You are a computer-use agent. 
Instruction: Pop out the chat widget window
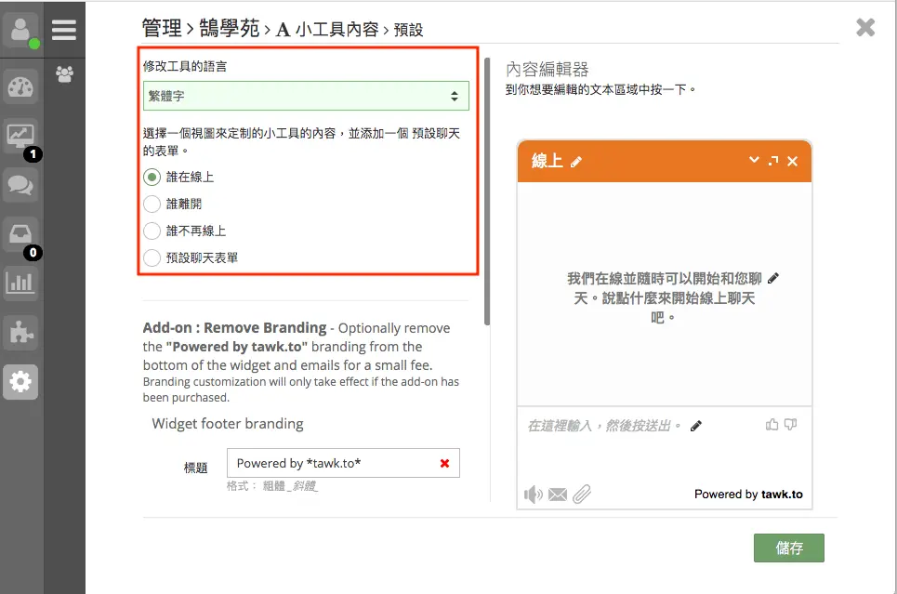tap(773, 161)
